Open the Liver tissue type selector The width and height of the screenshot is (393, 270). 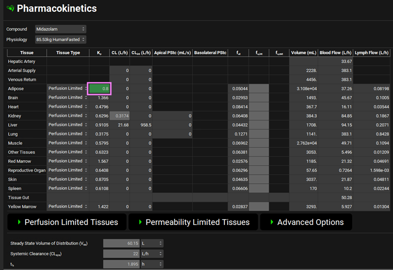67,125
